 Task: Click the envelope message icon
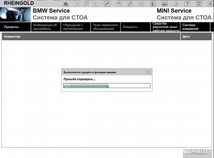coord(141,4)
